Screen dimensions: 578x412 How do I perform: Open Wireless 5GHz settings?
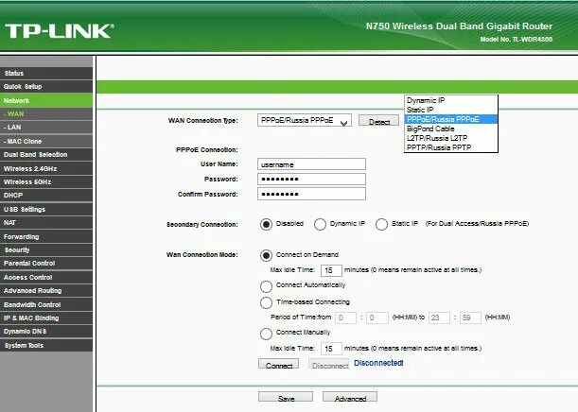46,181
